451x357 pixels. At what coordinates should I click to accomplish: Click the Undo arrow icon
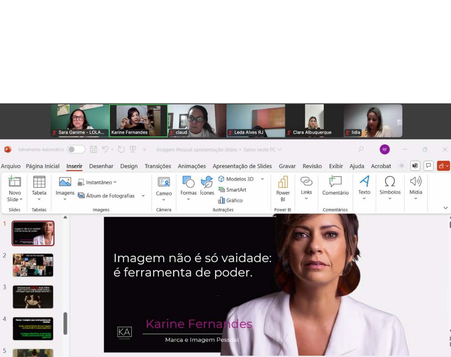(x=105, y=150)
